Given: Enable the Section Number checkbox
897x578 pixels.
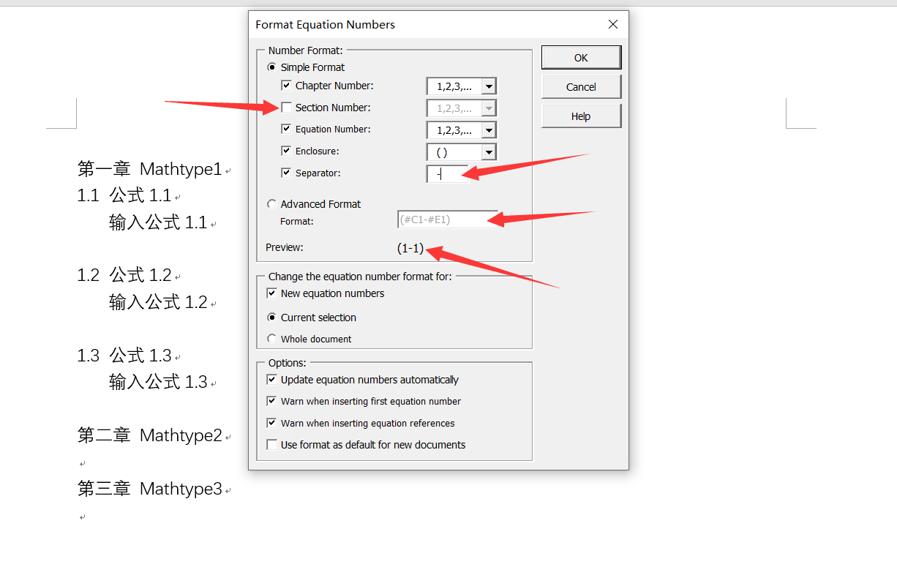Looking at the screenshot, I should (x=286, y=107).
